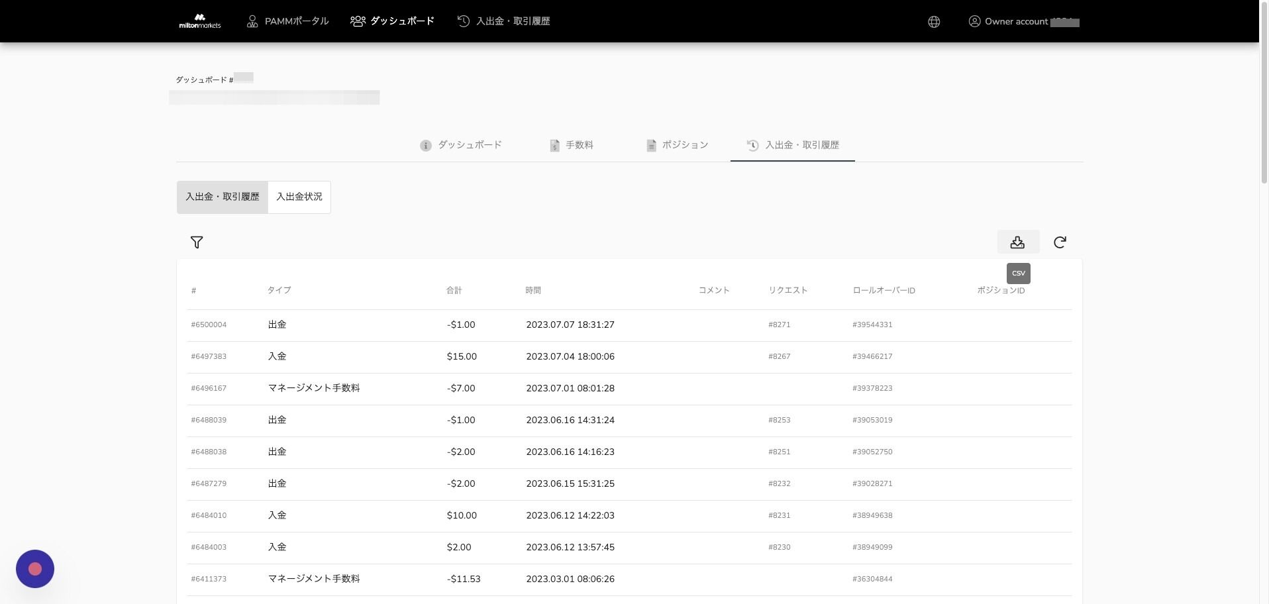Click rollover ID #39028271
This screenshot has width=1269, height=604.
872,483
